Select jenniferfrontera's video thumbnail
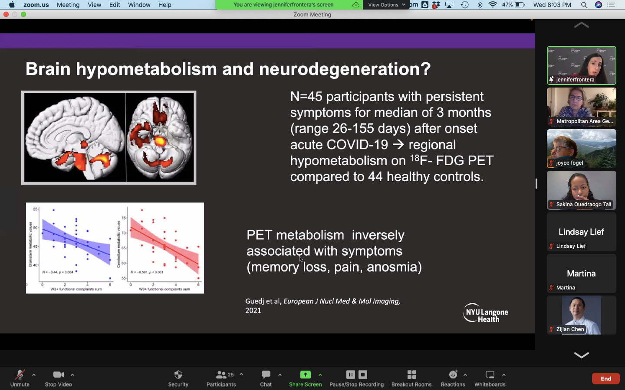The height and width of the screenshot is (390, 625). click(581, 65)
